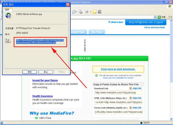Click the HTML Code text field
173x125 pixels.
click(x=118, y=102)
